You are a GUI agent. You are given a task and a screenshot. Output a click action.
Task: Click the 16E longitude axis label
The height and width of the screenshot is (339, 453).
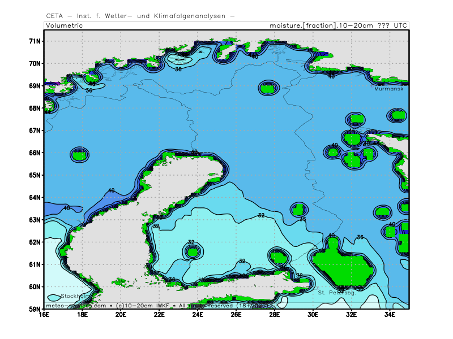click(44, 315)
